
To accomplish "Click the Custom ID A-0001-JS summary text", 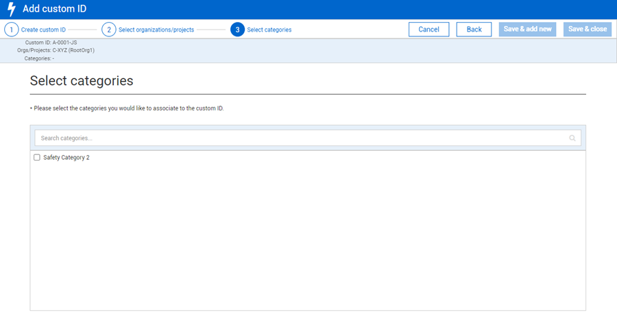I will [51, 43].
